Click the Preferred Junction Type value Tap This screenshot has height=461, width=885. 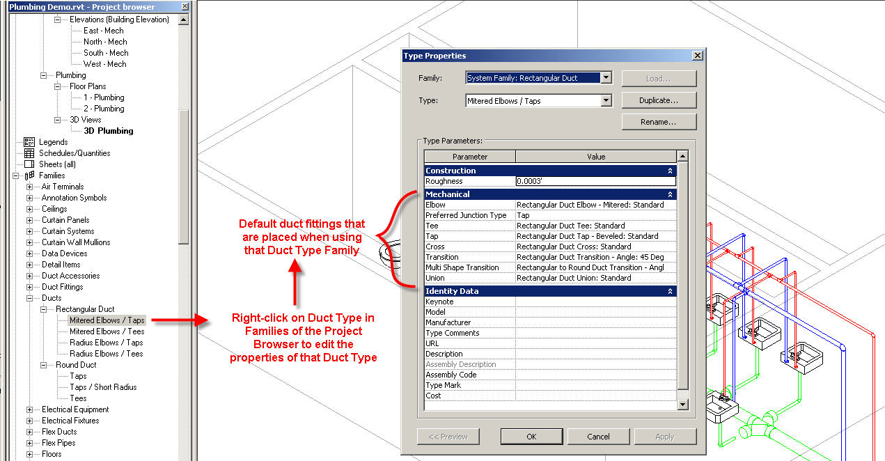click(596, 215)
